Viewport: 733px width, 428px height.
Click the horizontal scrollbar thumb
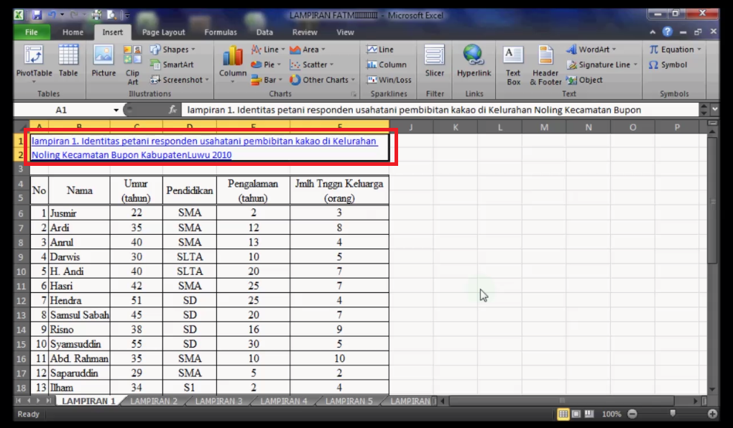pyautogui.click(x=562, y=401)
